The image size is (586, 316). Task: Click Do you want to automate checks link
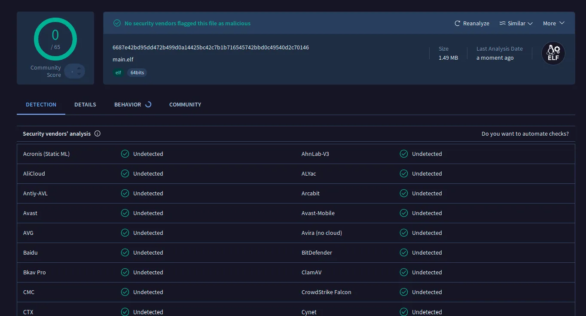[525, 134]
